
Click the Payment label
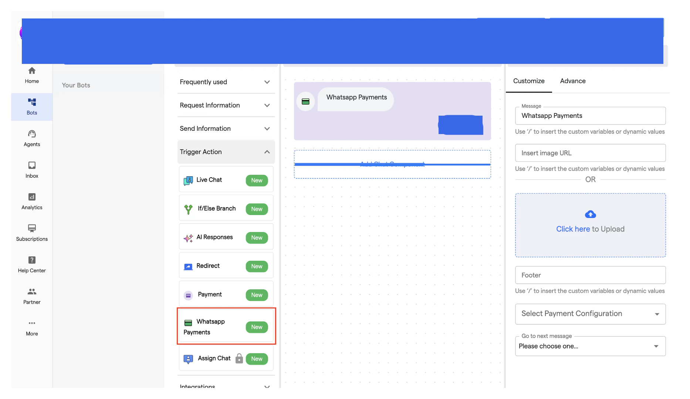(x=210, y=294)
